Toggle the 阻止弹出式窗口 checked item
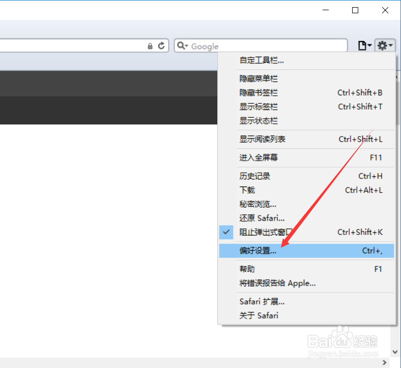401x368 pixels. click(x=306, y=232)
